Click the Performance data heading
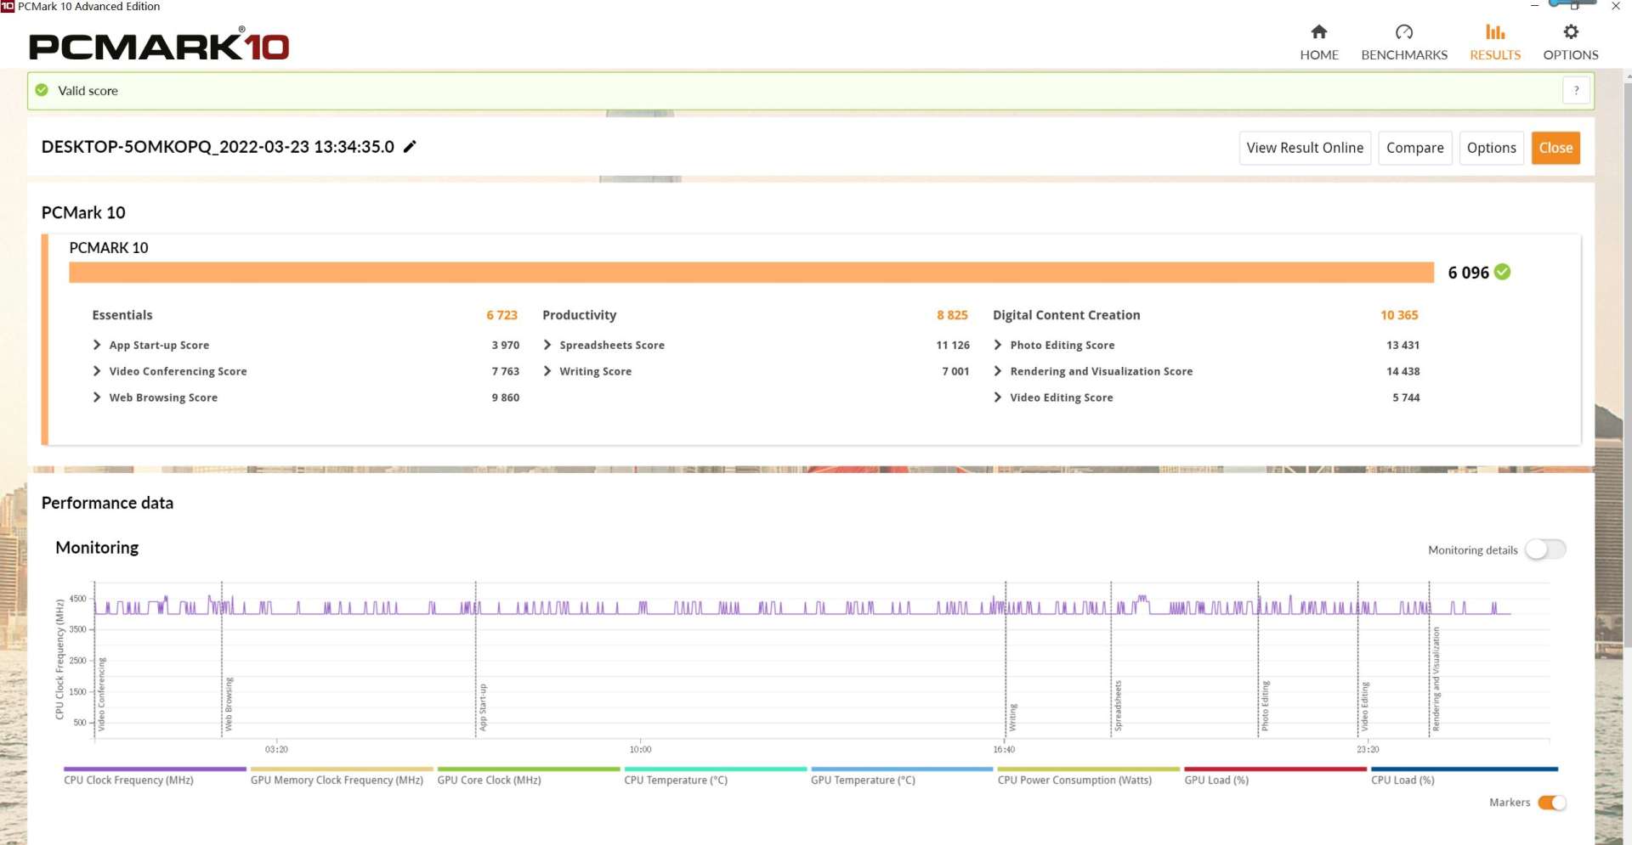 click(x=107, y=503)
